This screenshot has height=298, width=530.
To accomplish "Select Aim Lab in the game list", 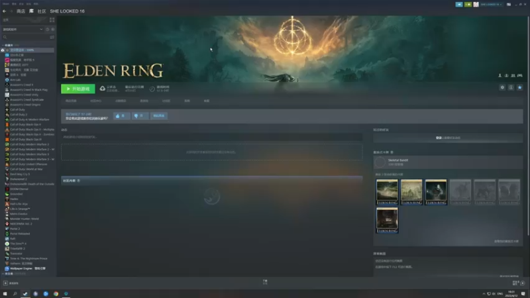I will point(15,79).
